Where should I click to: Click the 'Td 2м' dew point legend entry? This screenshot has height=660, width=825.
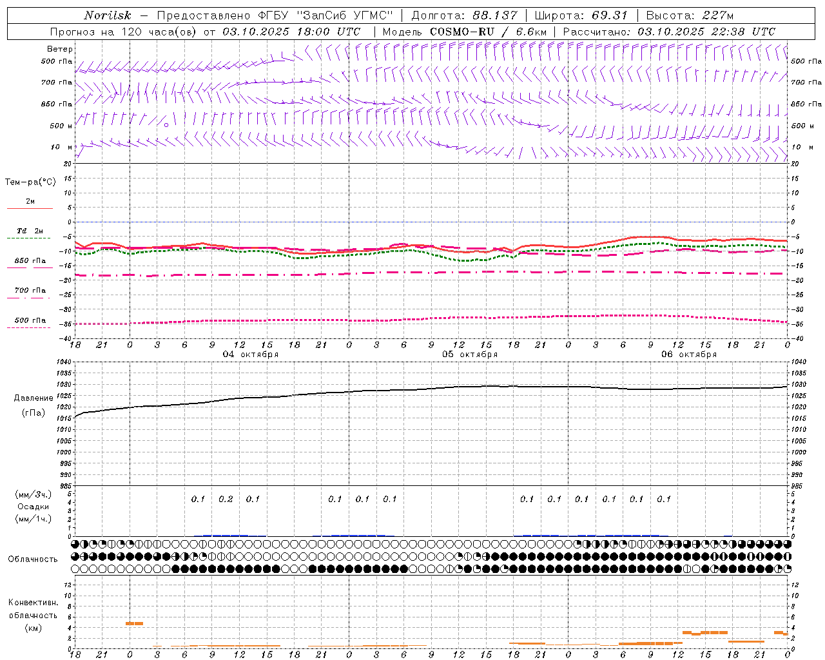point(30,231)
